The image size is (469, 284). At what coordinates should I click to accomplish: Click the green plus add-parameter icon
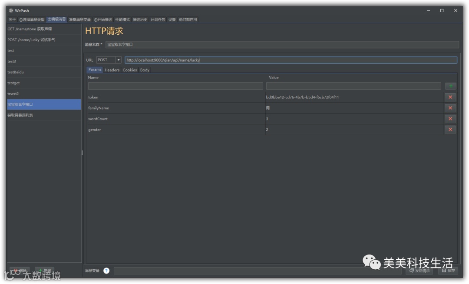point(450,86)
